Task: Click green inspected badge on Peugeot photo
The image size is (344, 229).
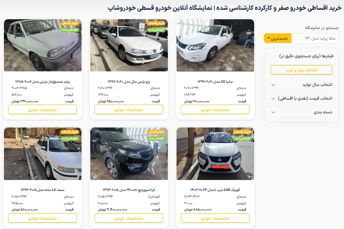Action: (x=156, y=30)
